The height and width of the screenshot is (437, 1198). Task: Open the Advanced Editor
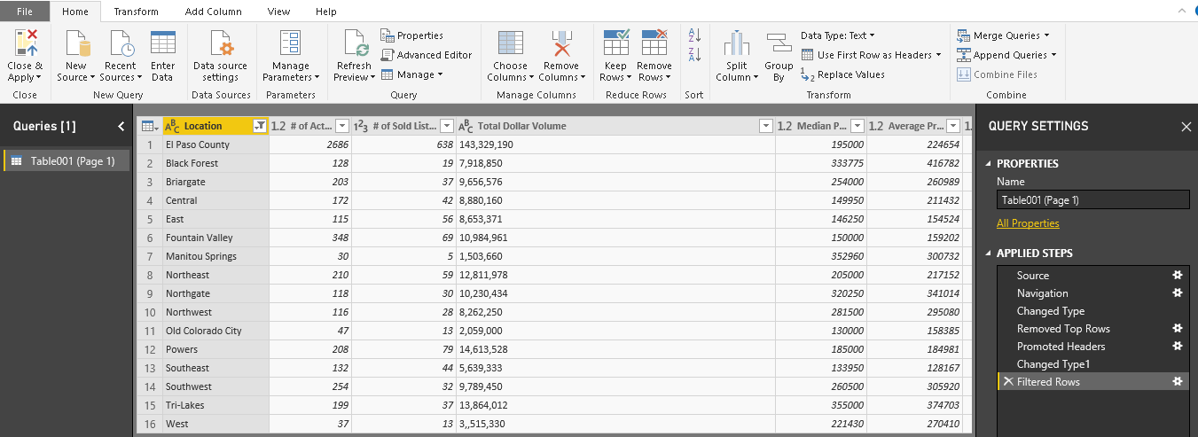click(426, 55)
